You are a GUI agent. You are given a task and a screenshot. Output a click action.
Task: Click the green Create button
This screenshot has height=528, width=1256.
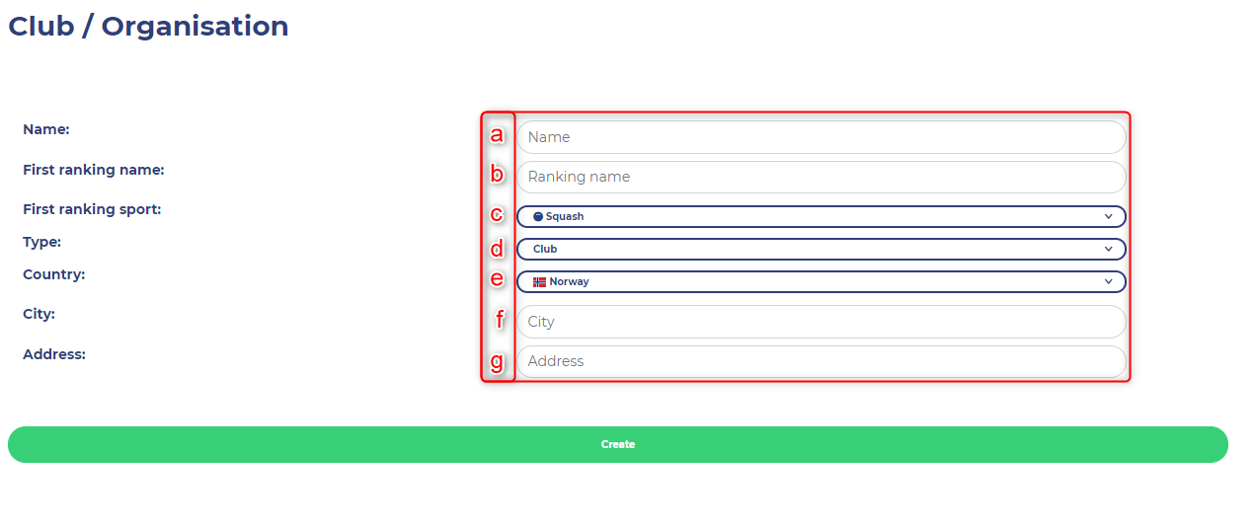coord(618,444)
